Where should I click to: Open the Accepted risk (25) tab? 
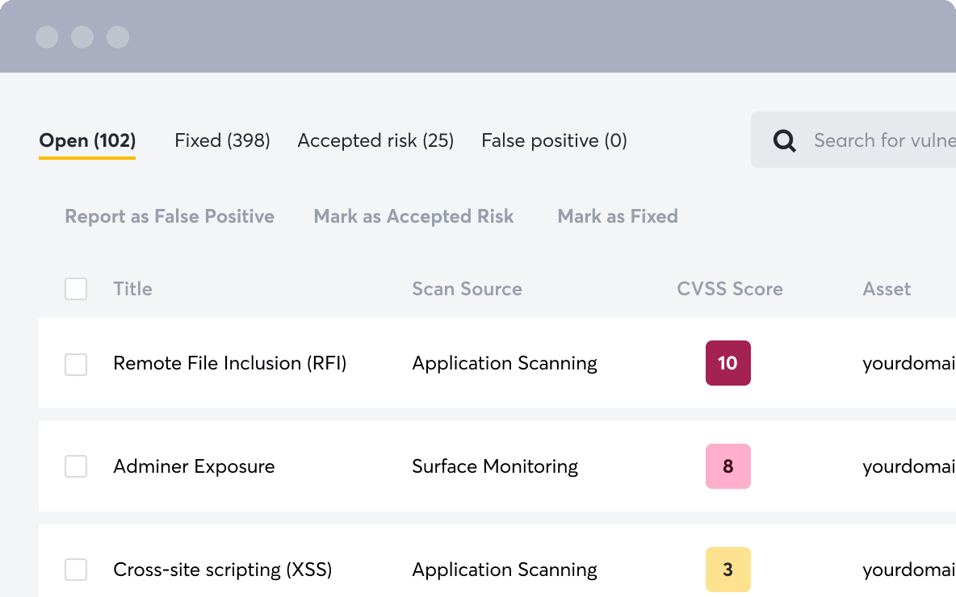[x=375, y=140]
